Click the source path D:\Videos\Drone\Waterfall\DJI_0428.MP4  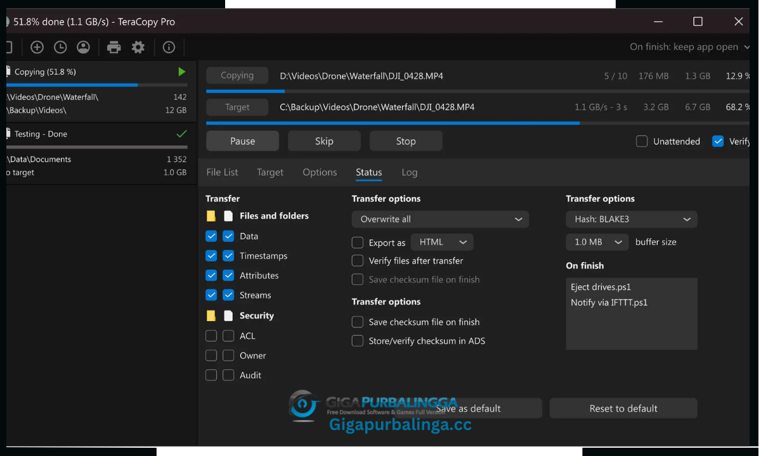click(361, 76)
